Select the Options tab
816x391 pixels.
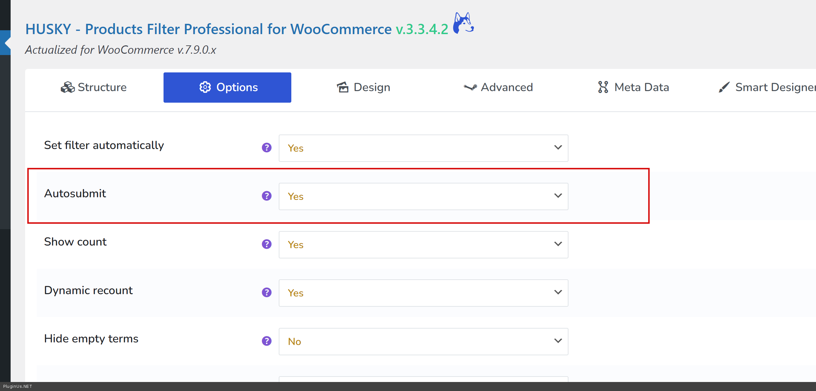(227, 87)
